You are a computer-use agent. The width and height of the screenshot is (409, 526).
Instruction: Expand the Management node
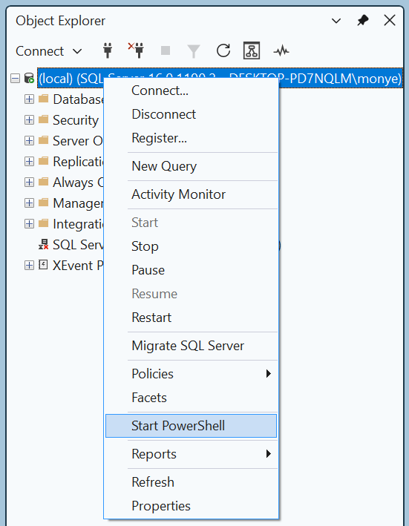pyautogui.click(x=29, y=203)
